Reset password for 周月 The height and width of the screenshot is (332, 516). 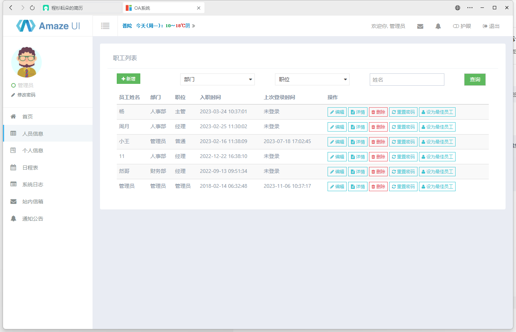[x=403, y=127]
